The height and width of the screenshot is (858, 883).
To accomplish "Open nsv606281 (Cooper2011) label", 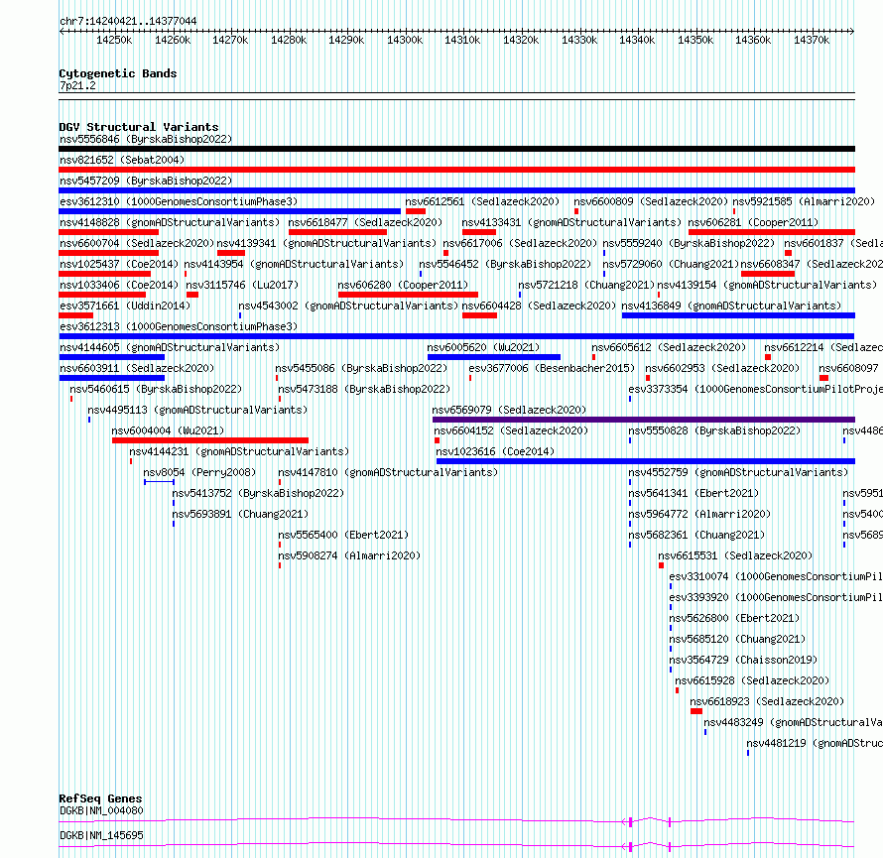I will [753, 222].
